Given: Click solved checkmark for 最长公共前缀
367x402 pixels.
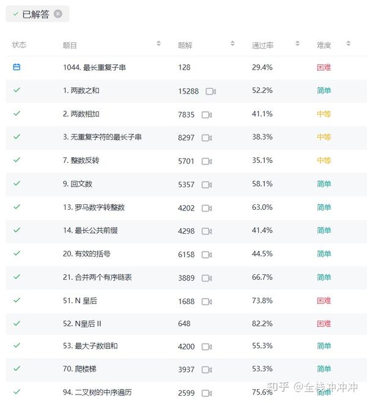Looking at the screenshot, I should pyautogui.click(x=17, y=230).
